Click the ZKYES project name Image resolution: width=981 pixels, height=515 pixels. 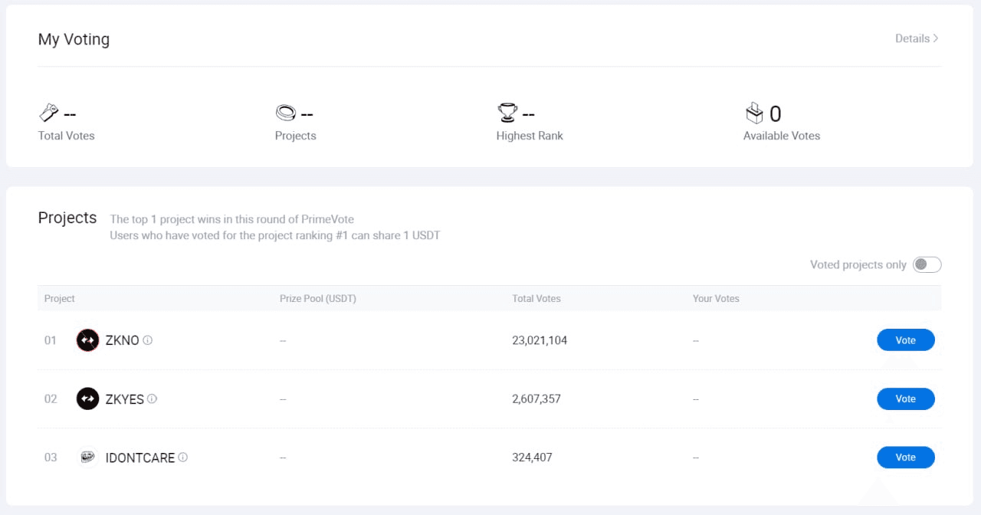125,399
